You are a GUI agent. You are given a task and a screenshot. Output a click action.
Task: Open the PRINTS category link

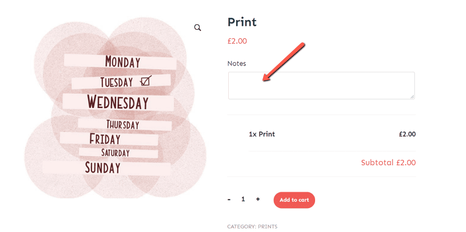[267, 227]
